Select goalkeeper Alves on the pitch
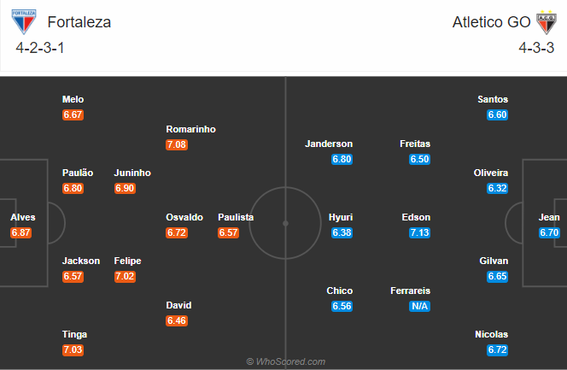 [22, 217]
